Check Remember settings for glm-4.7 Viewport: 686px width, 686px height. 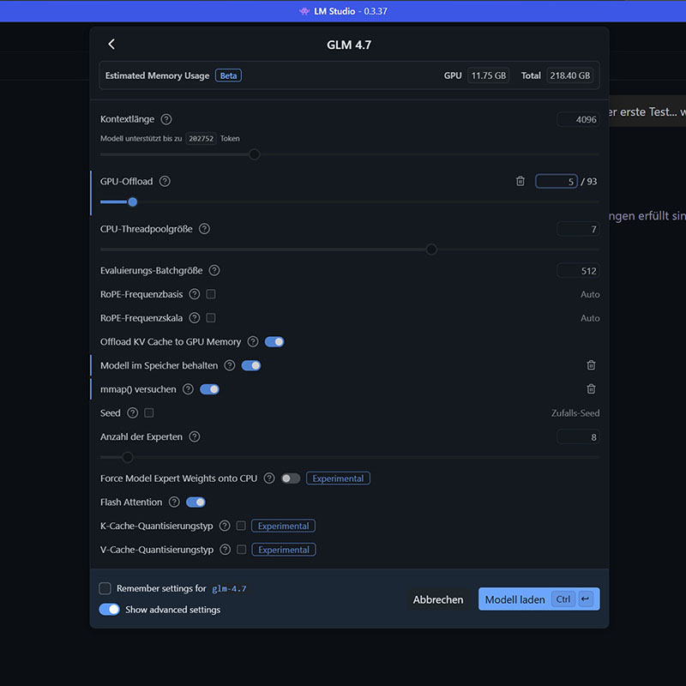tap(105, 588)
